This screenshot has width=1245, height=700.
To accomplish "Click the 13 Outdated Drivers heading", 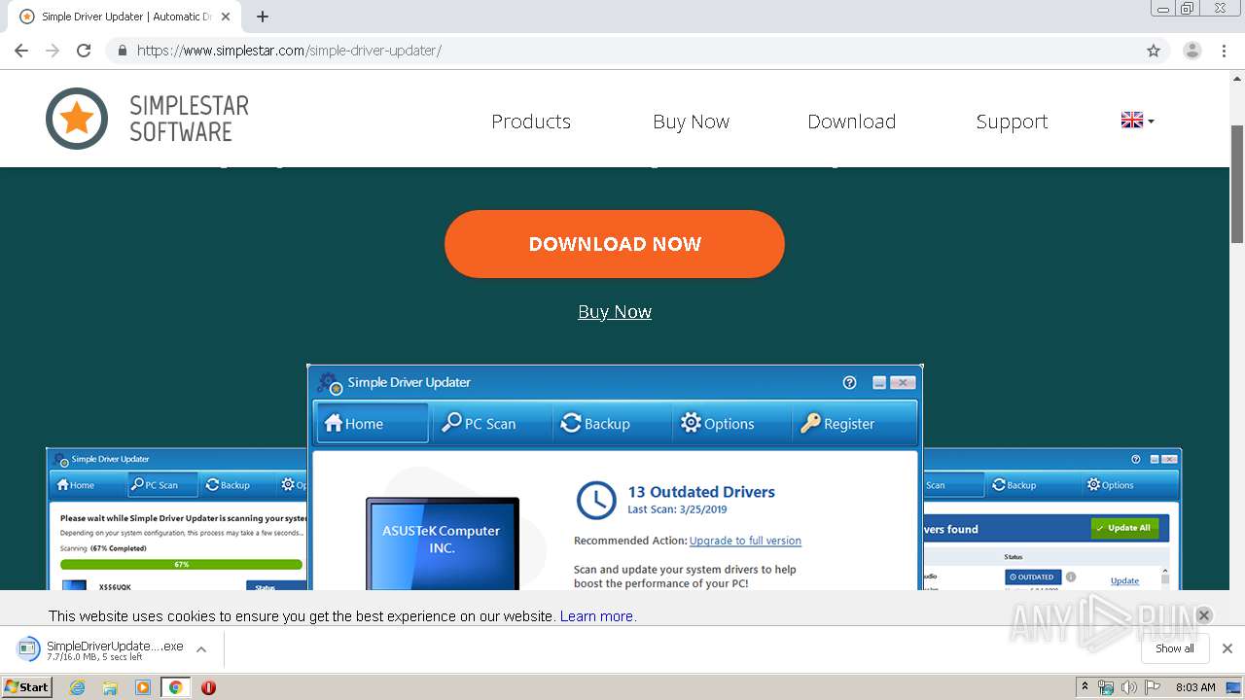I will coord(701,492).
